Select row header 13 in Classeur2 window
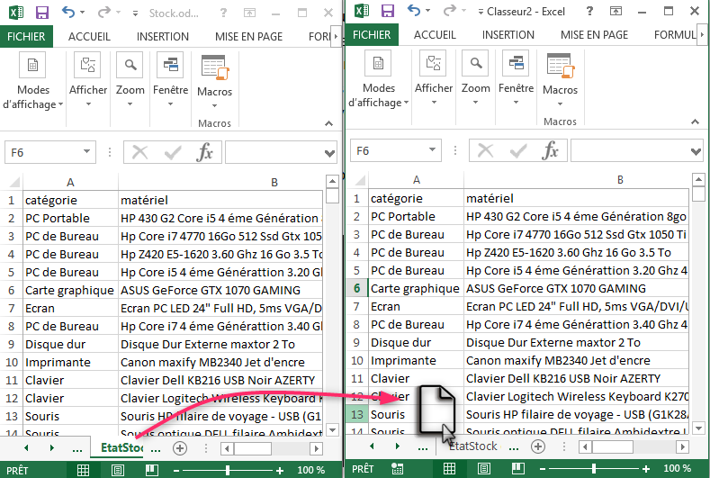This screenshot has width=710, height=478. click(x=357, y=415)
